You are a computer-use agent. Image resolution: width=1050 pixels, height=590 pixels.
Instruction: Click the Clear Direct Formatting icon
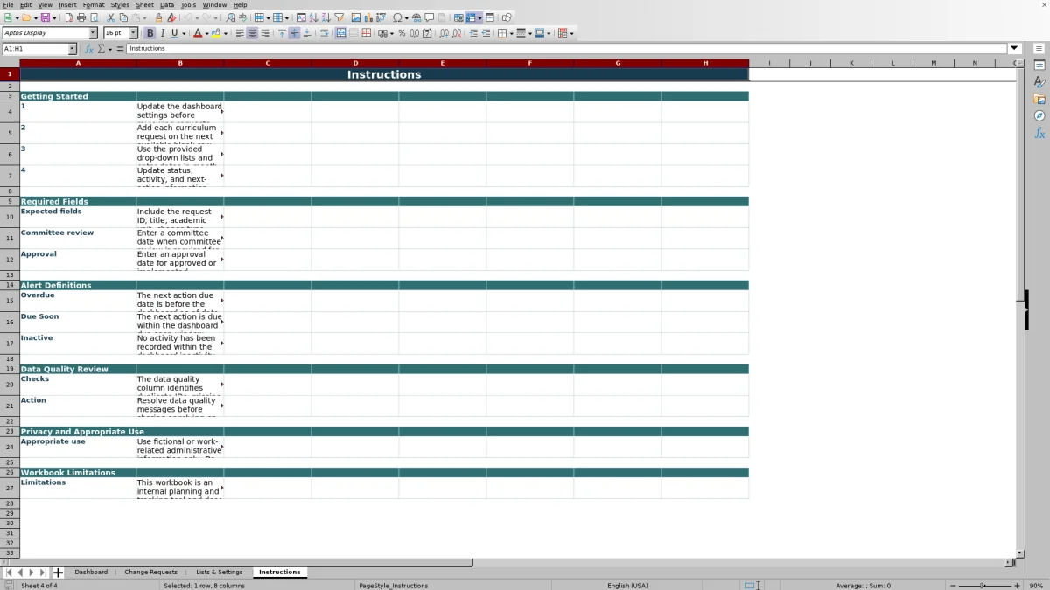pos(171,17)
